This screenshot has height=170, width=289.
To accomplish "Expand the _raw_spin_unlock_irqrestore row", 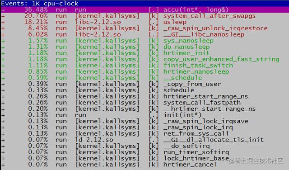I will [x=3, y=28].
